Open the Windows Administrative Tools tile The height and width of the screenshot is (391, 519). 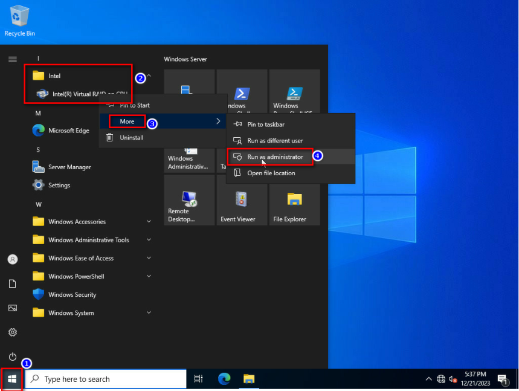coord(189,160)
